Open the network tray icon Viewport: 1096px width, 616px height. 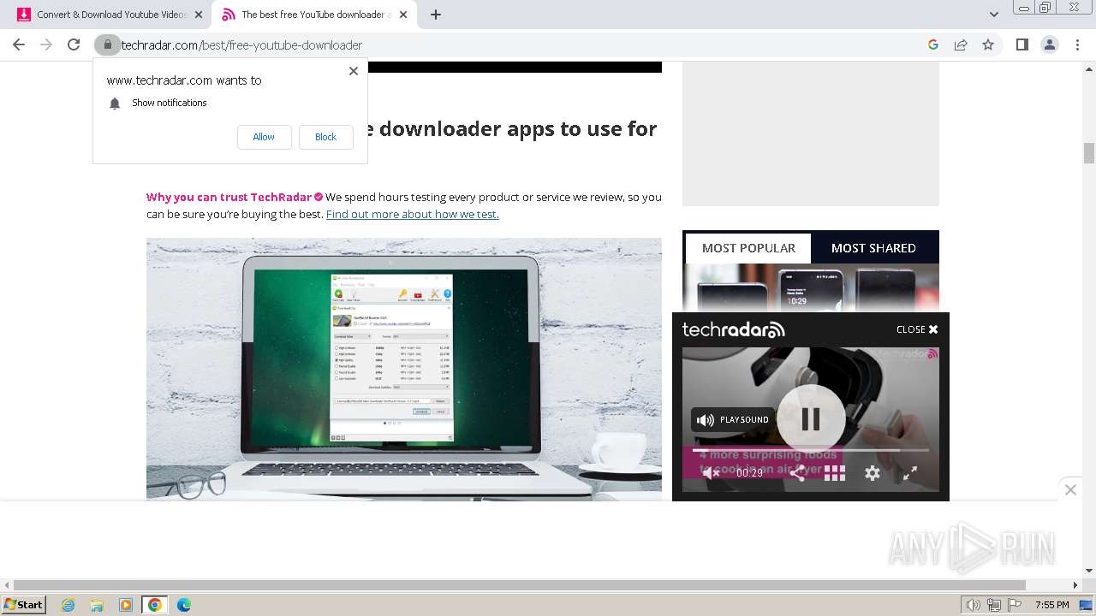993,605
